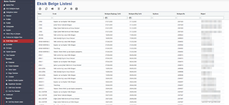Click the layers icon in the toolbar

tap(71, 9)
